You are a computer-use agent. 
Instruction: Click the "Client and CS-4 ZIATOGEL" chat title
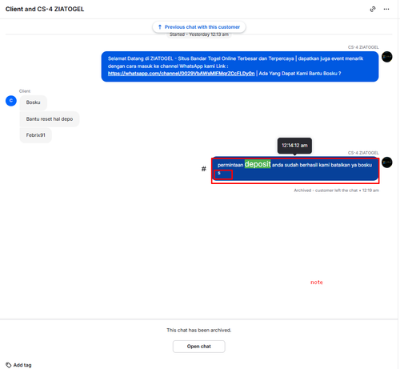tap(45, 9)
